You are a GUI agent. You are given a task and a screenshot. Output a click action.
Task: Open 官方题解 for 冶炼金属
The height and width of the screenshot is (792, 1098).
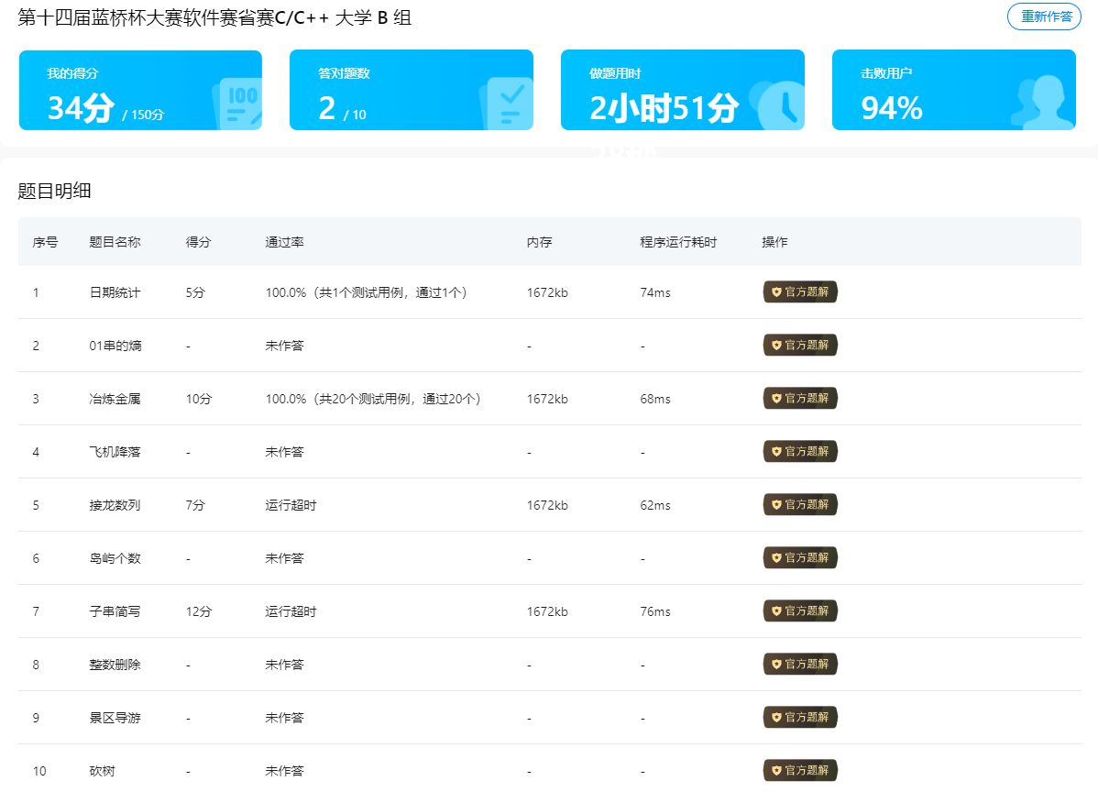point(800,399)
